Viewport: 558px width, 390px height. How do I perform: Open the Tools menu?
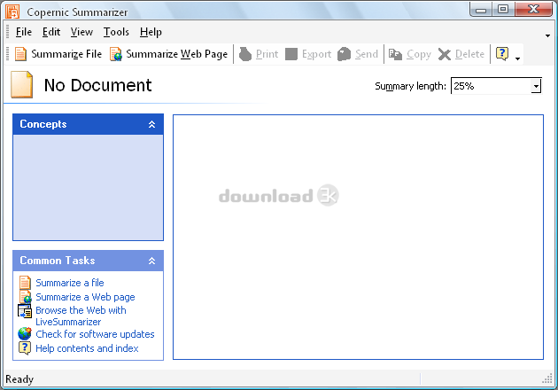[x=116, y=32]
